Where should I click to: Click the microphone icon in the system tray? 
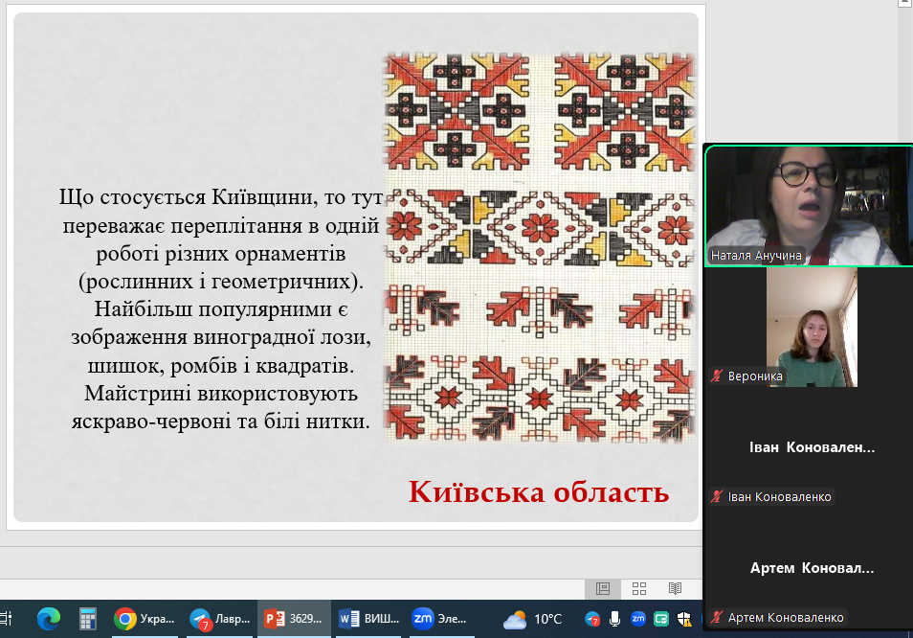coord(615,619)
